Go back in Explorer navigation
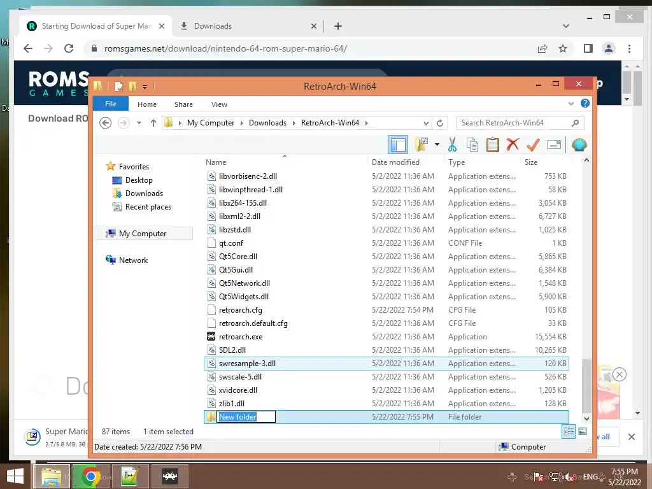The height and width of the screenshot is (489, 652). tap(105, 123)
